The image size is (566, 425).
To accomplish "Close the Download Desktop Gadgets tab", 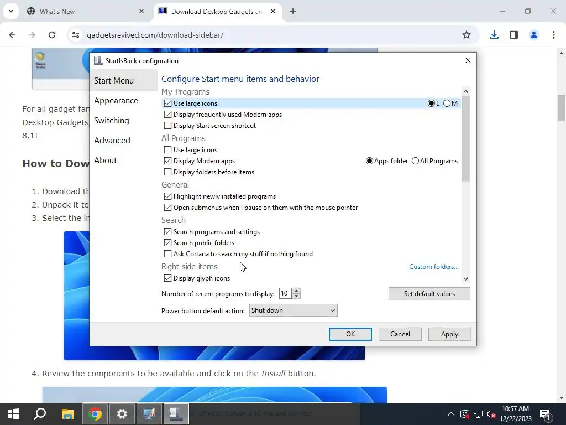I will point(273,11).
